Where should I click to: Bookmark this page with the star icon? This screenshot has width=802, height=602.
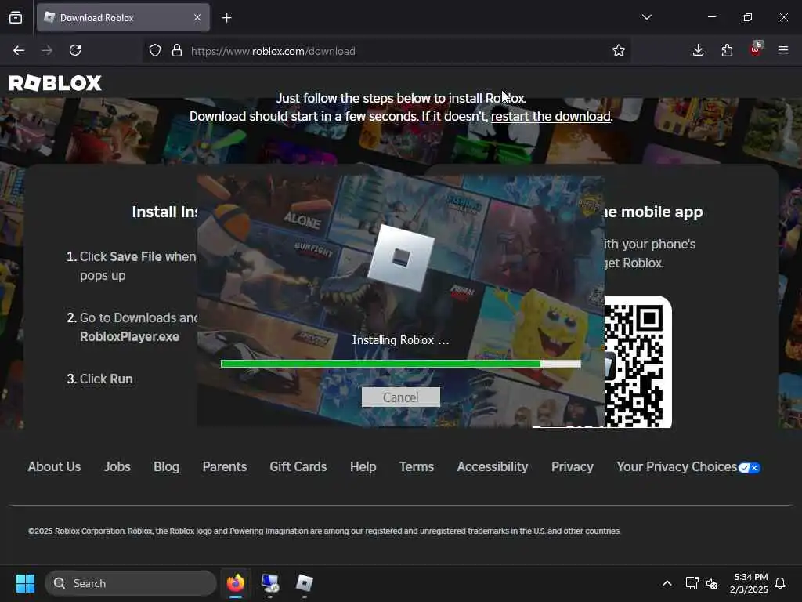[x=619, y=50]
